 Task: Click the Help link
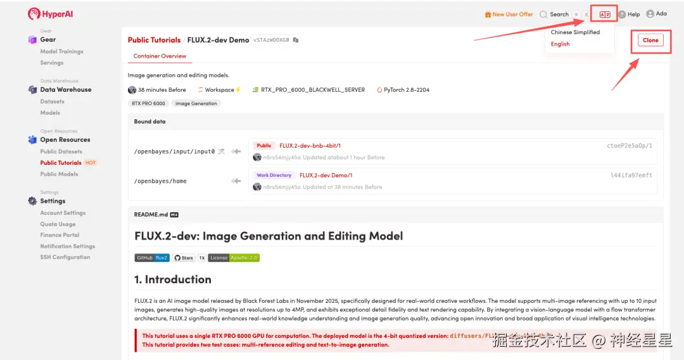pyautogui.click(x=633, y=15)
